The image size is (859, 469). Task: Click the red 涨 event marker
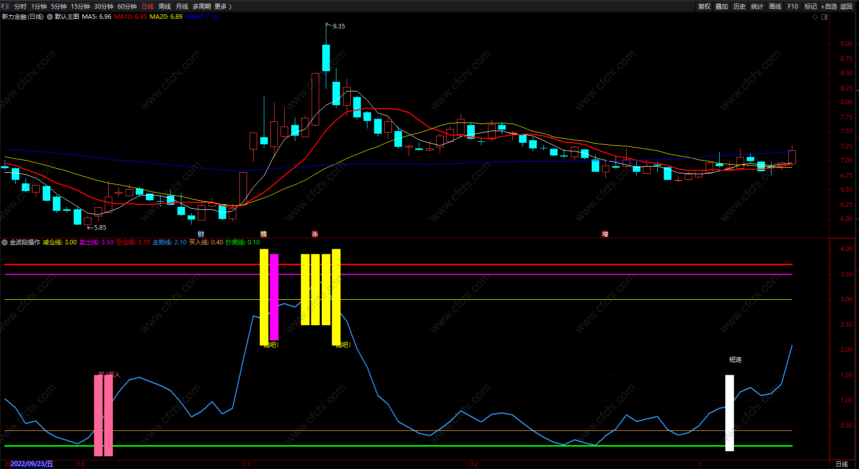point(315,234)
